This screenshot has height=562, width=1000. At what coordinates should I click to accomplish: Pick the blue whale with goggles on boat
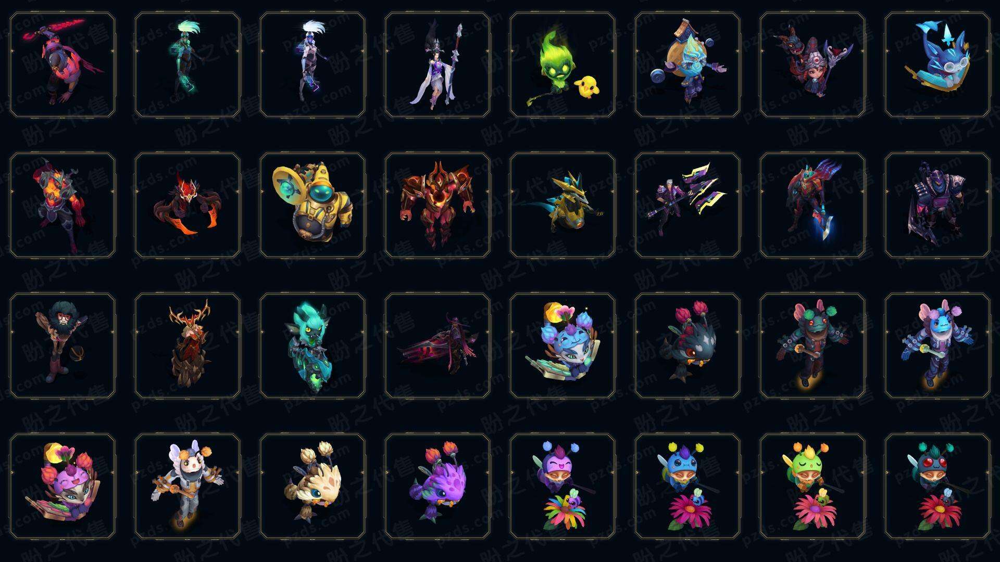[938, 65]
